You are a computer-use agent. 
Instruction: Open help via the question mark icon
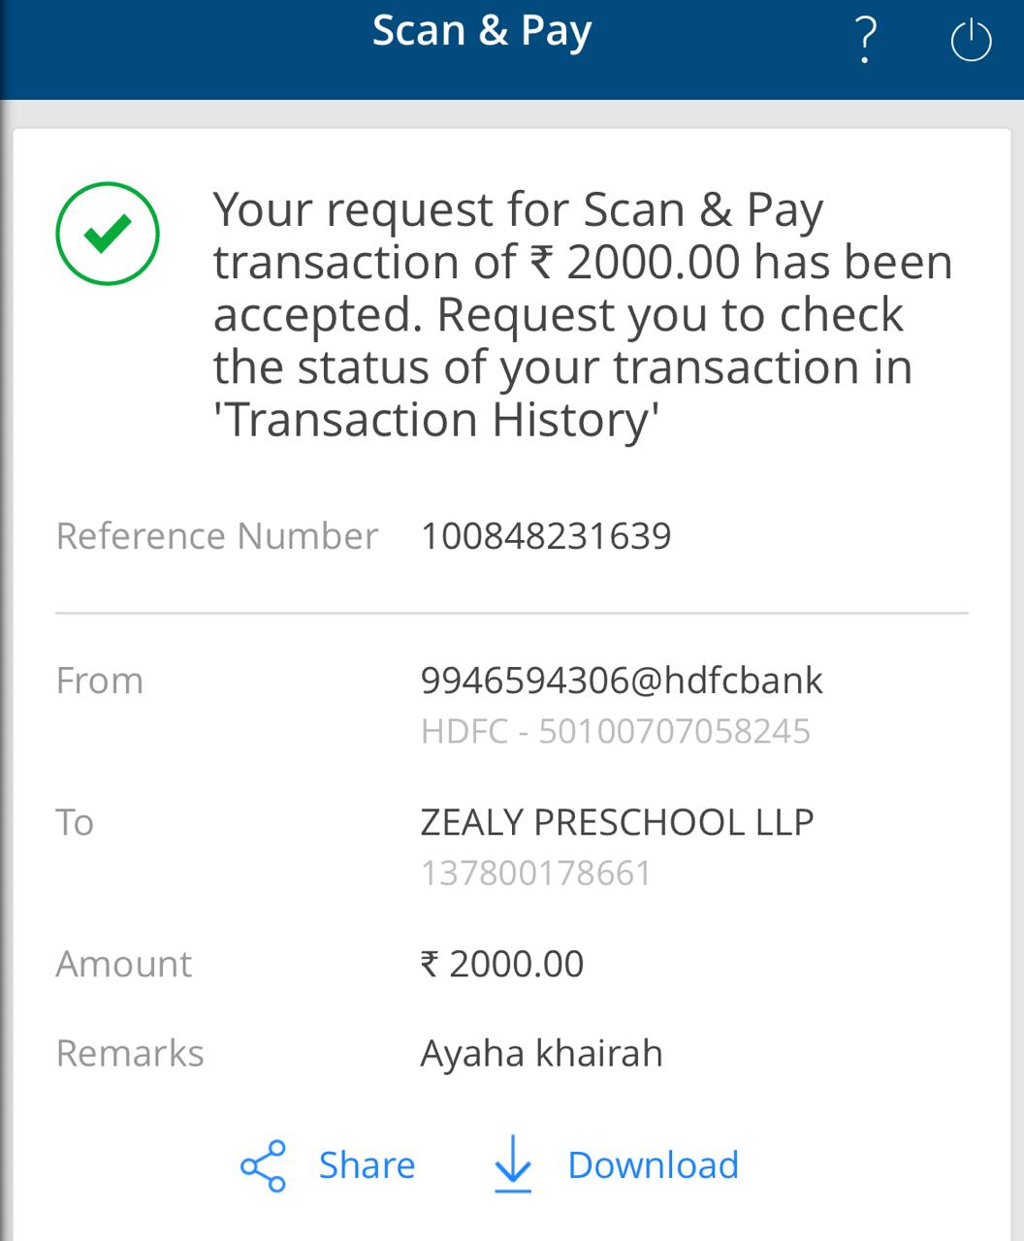click(x=865, y=41)
